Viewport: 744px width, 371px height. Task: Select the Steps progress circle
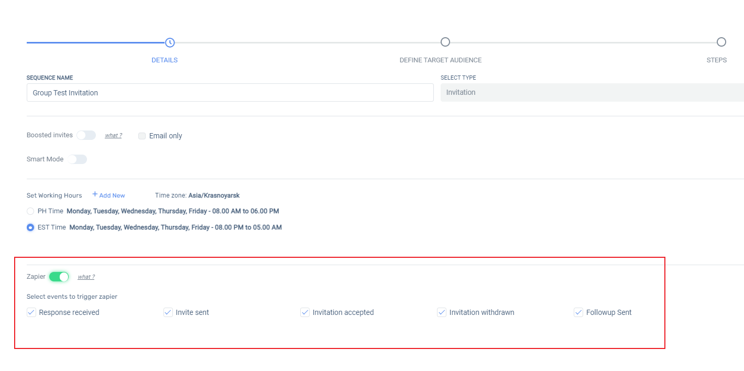tap(721, 42)
